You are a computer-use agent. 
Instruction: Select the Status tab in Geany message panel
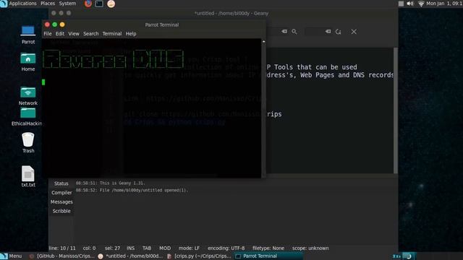(x=61, y=183)
